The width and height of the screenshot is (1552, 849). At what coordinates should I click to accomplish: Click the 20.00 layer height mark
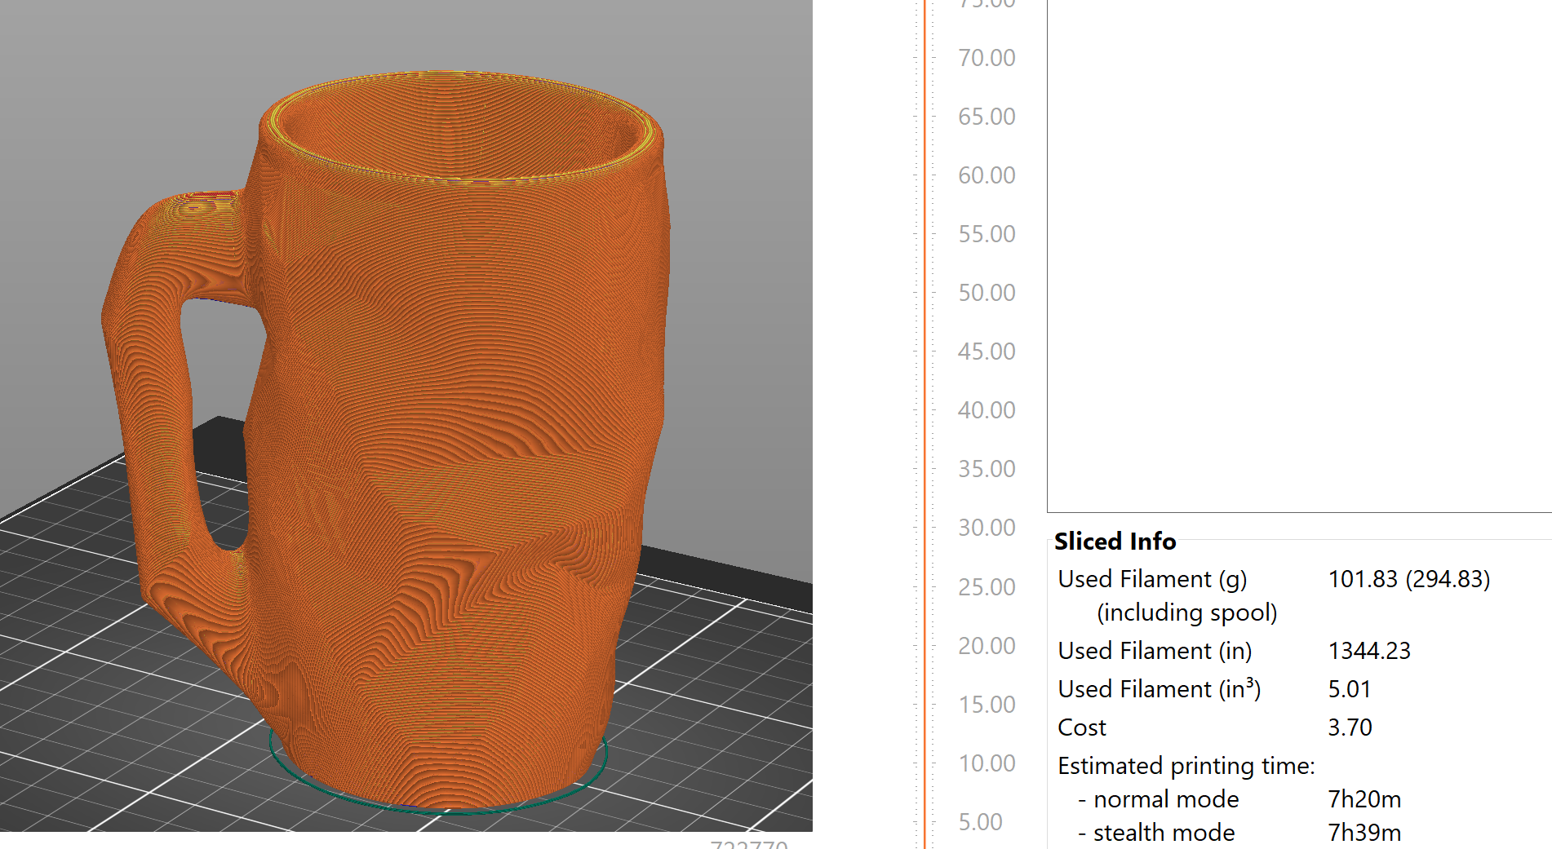[x=987, y=646]
